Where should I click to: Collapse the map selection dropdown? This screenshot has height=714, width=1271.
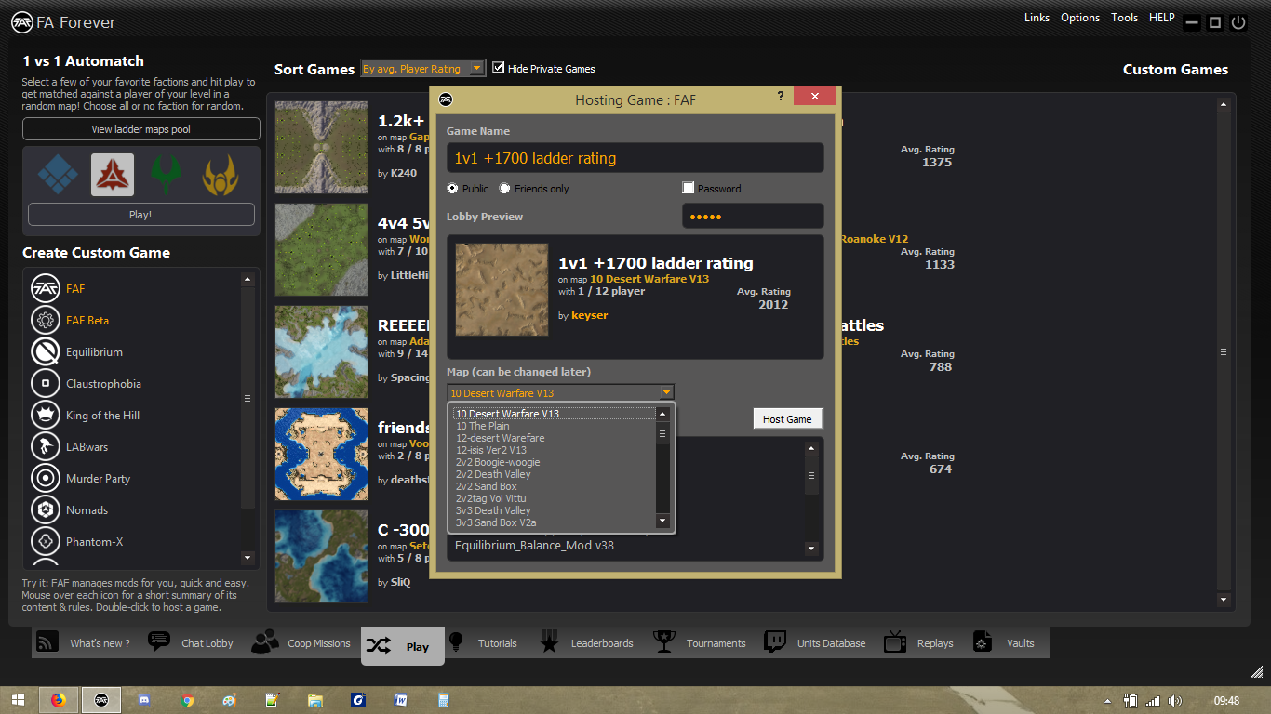(x=666, y=392)
